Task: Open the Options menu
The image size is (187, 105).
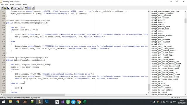Action: (x=18, y=5)
